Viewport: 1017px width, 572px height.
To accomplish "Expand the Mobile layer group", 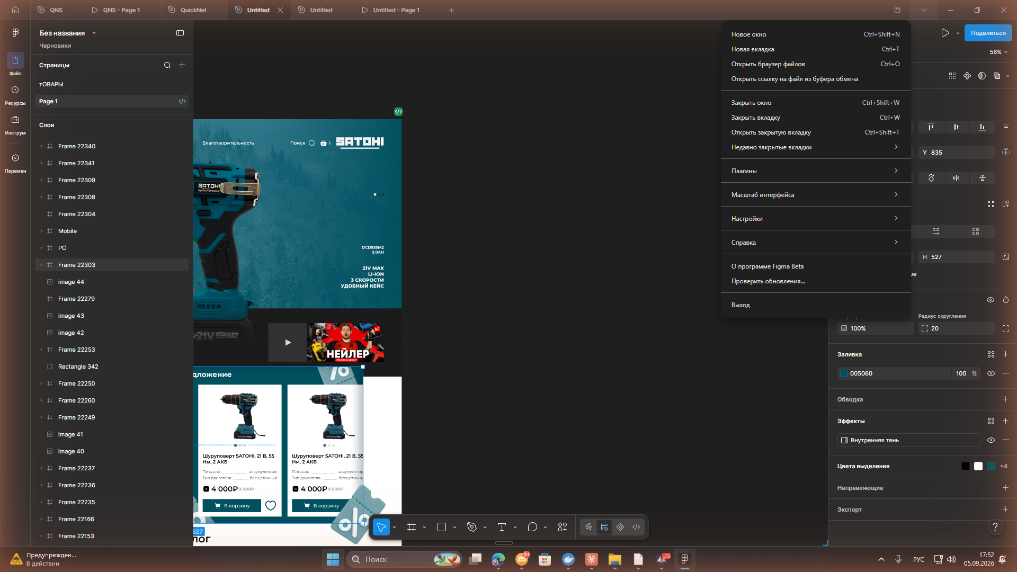I will [41, 231].
